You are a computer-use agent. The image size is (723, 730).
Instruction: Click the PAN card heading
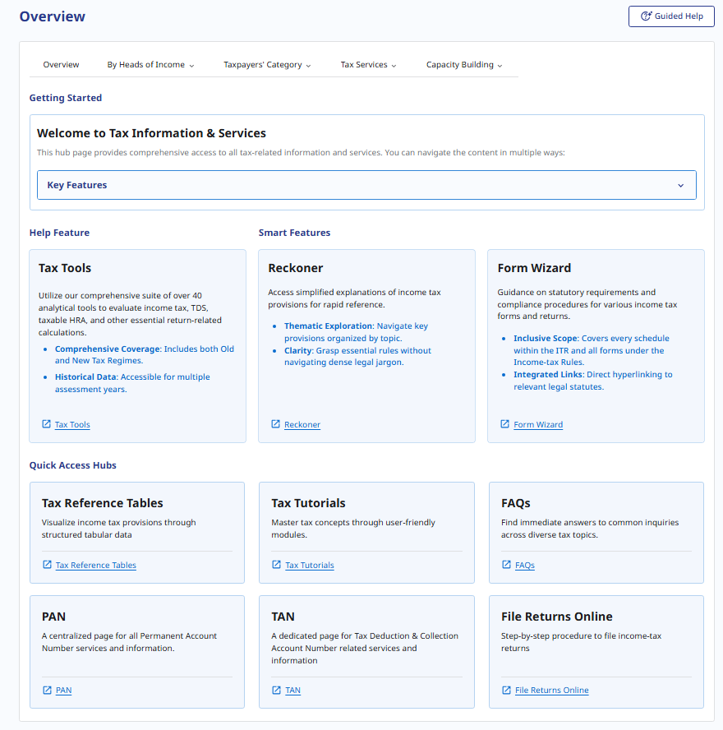(x=53, y=617)
